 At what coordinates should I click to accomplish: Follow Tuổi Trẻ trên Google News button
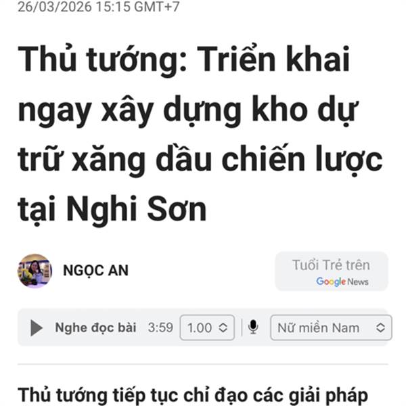[332, 271]
